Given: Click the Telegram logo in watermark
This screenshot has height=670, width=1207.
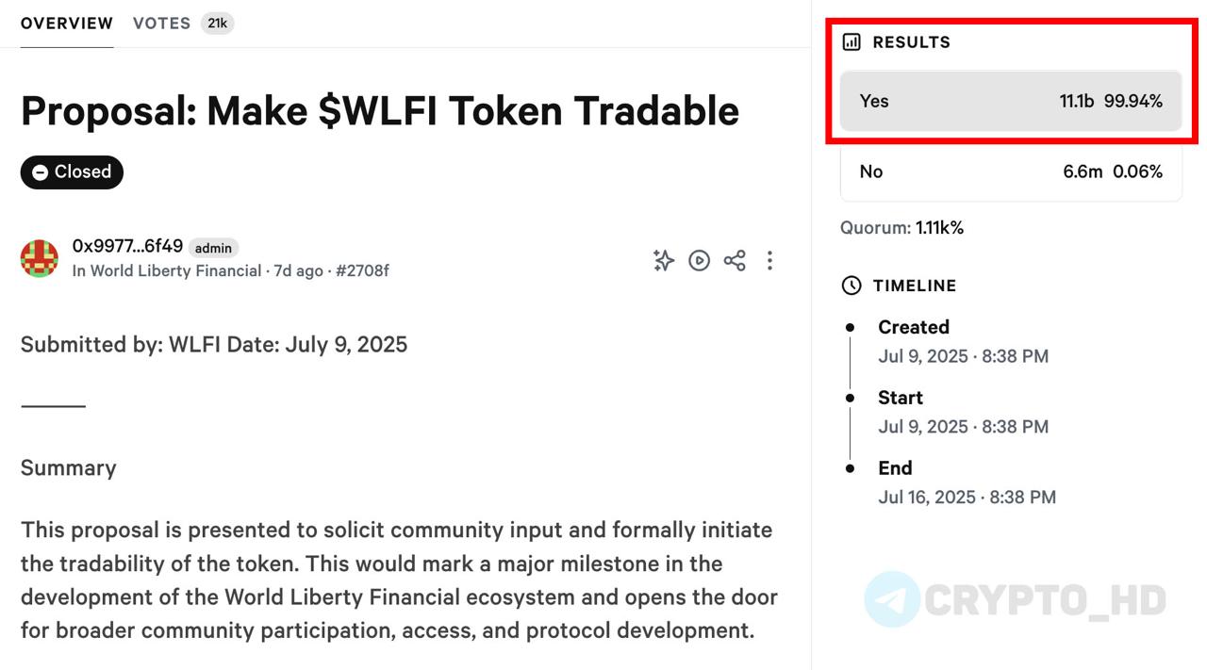Looking at the screenshot, I should click(x=891, y=599).
